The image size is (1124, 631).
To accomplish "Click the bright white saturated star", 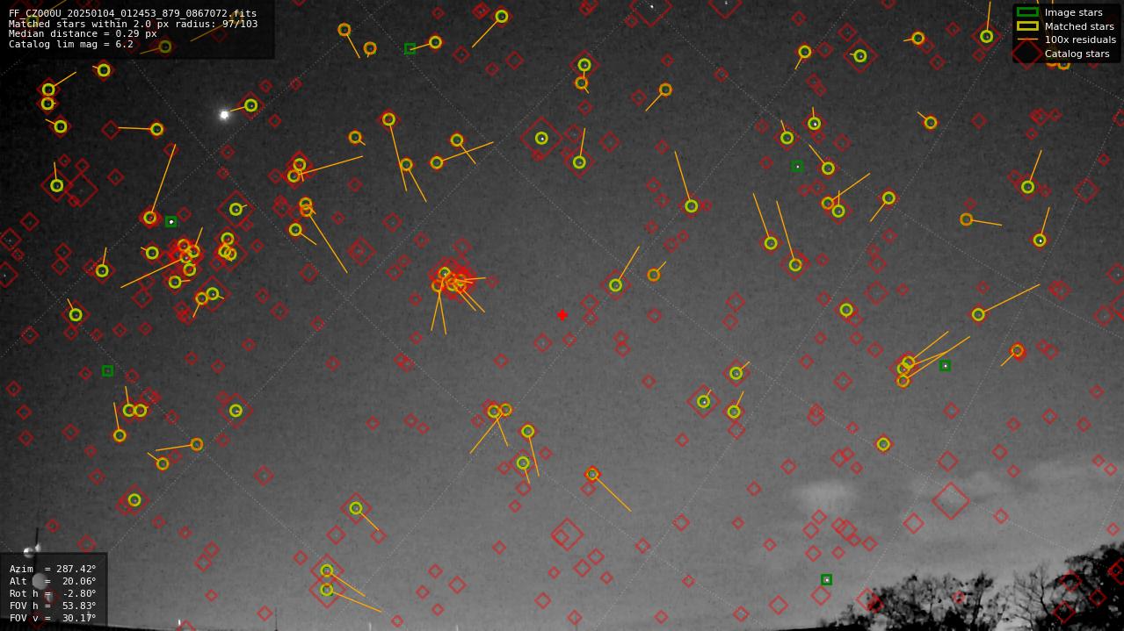I will click(x=224, y=114).
